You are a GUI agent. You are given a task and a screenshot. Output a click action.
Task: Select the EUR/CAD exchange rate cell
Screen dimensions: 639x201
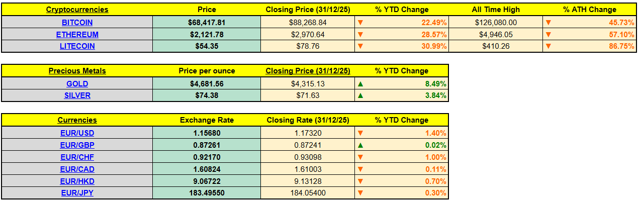point(206,169)
